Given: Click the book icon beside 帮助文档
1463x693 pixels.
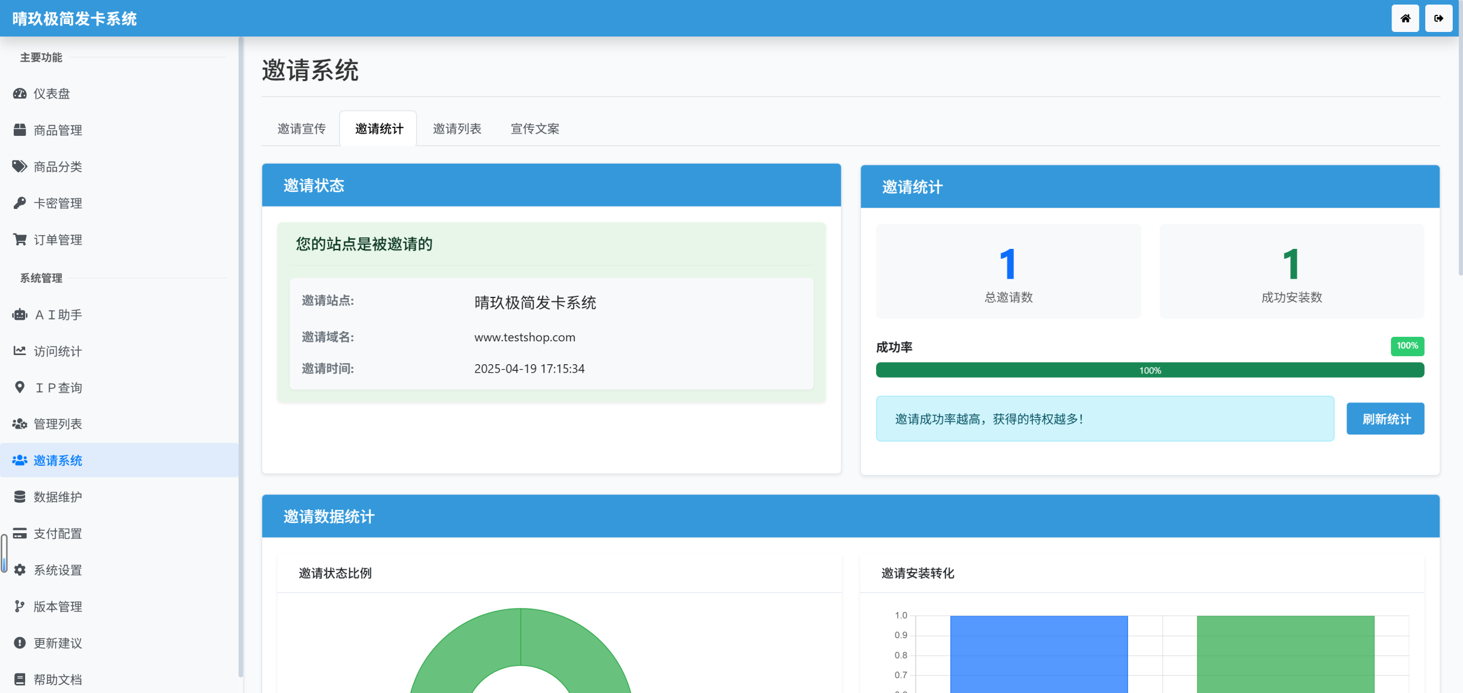Looking at the screenshot, I should pos(20,679).
